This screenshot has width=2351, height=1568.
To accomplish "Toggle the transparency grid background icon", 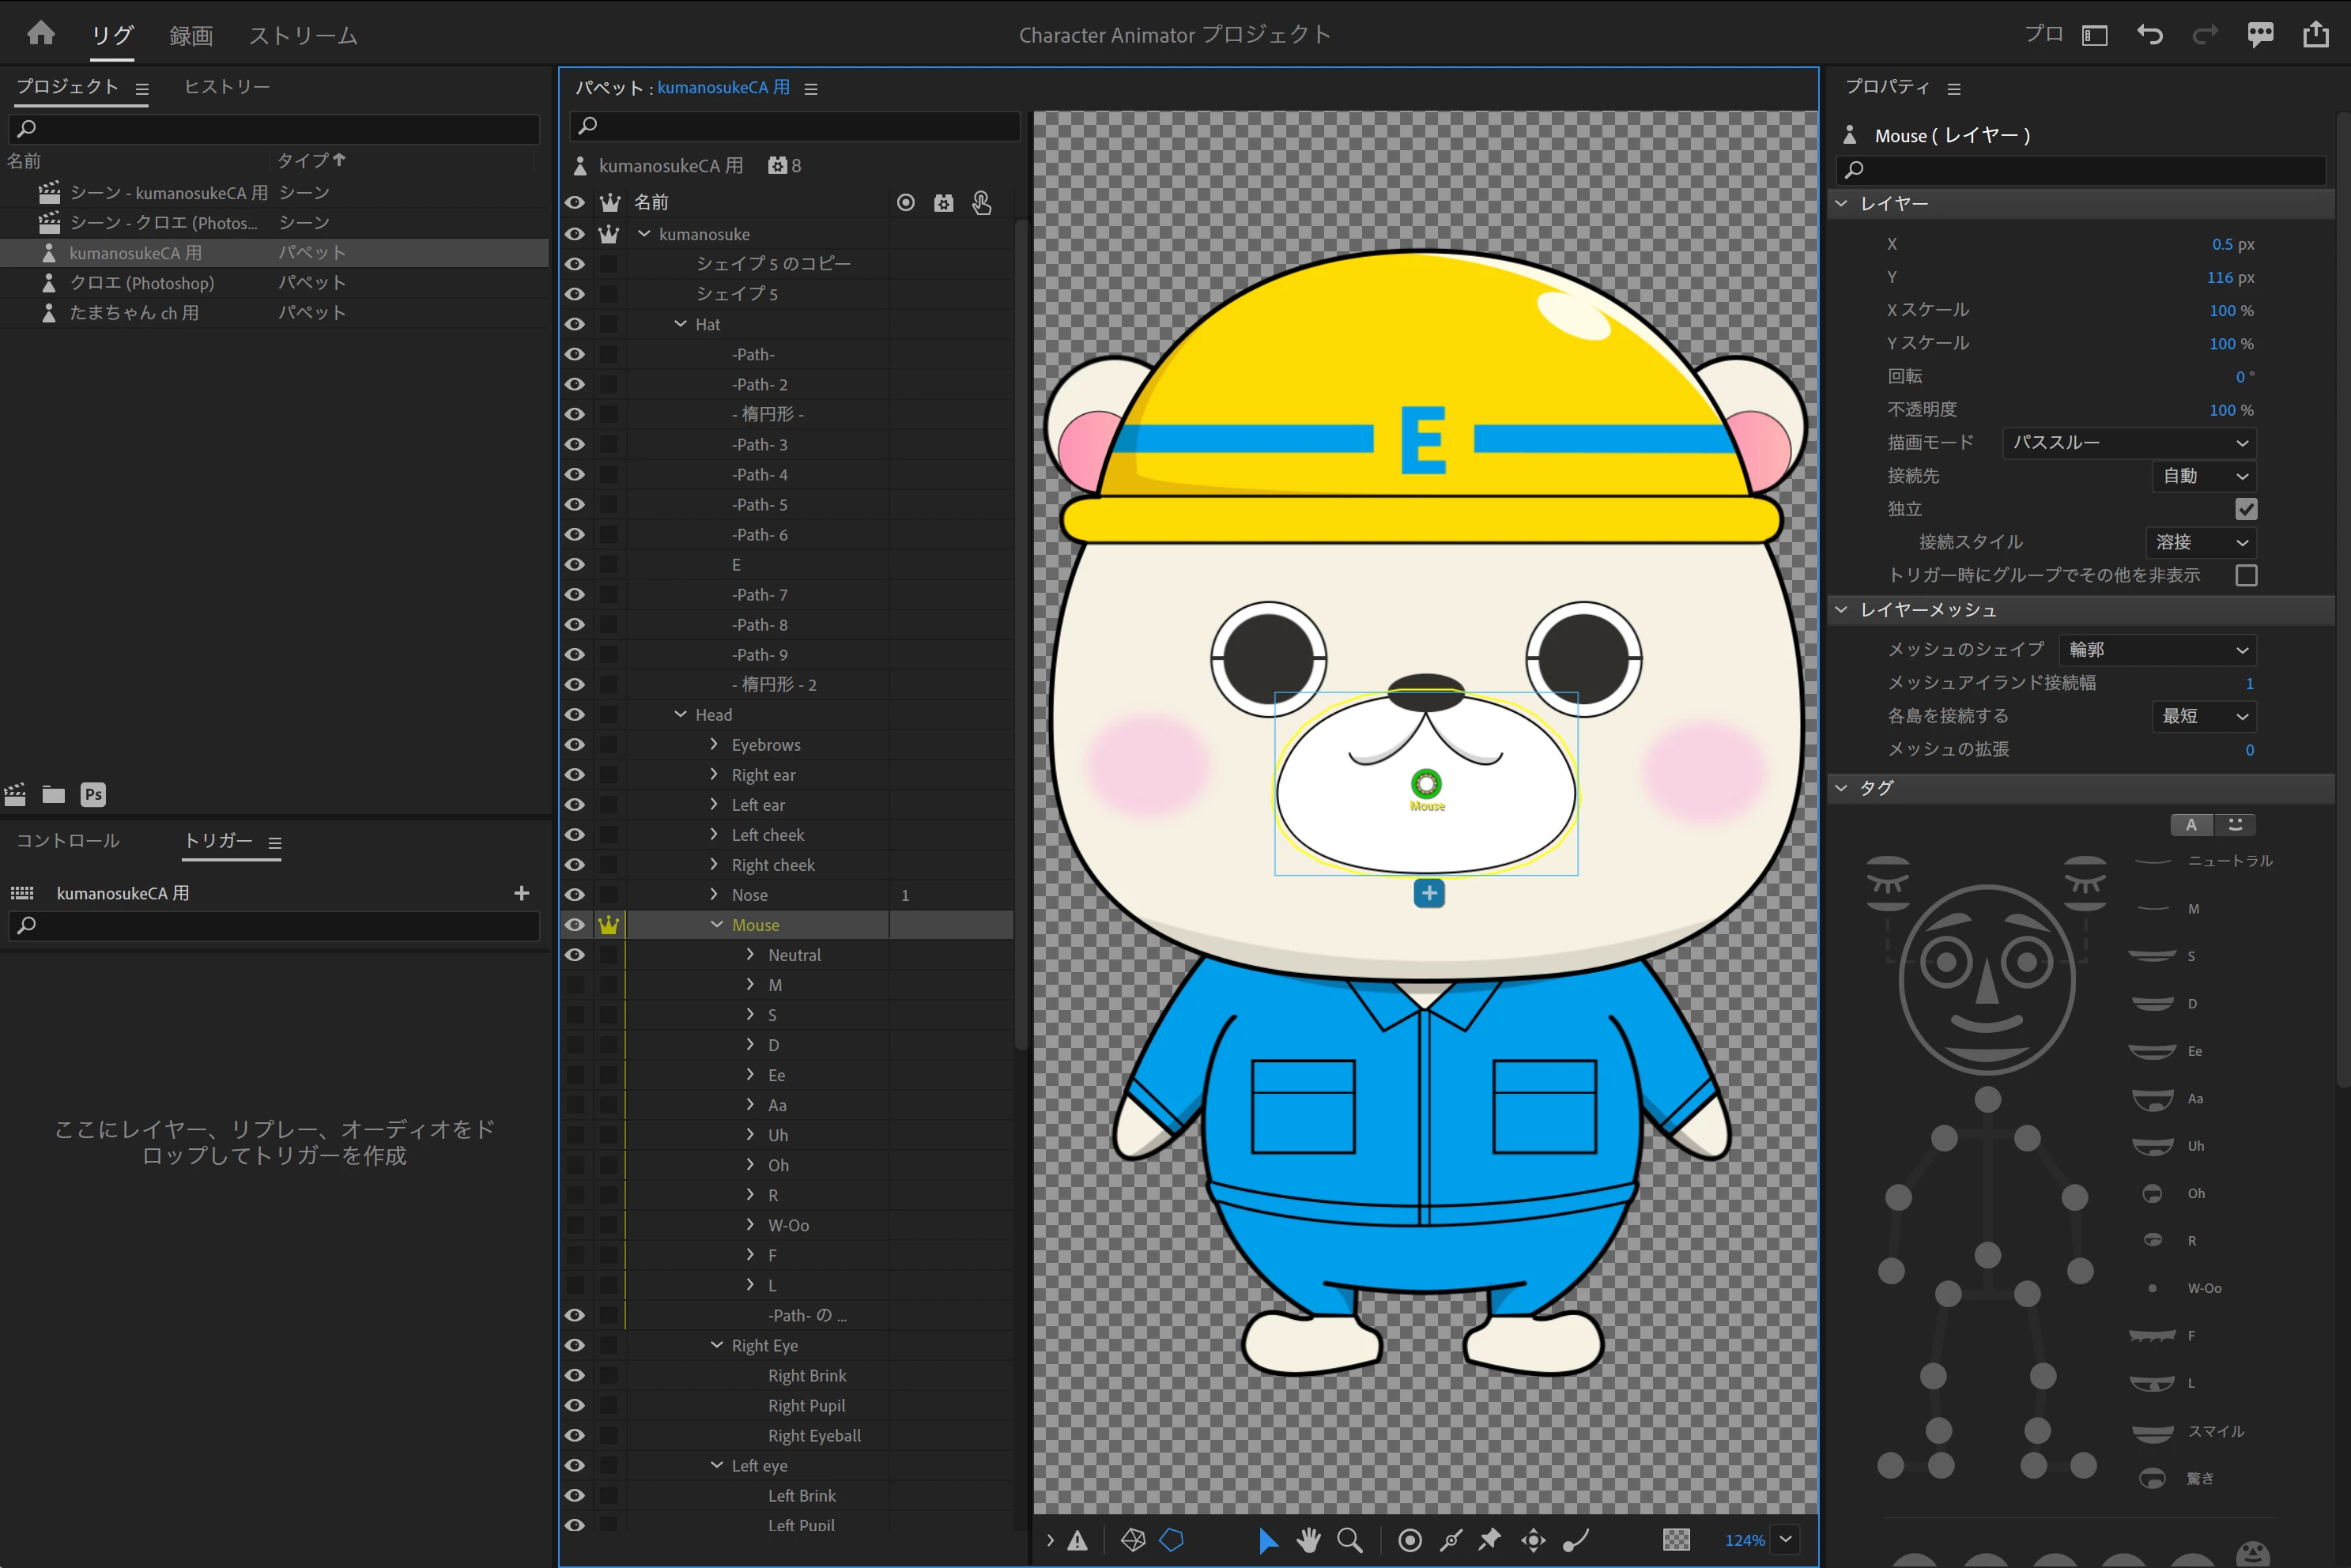I will 1676,1540.
